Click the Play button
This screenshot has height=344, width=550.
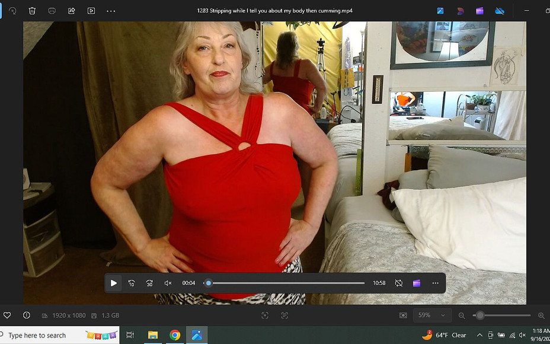point(114,283)
